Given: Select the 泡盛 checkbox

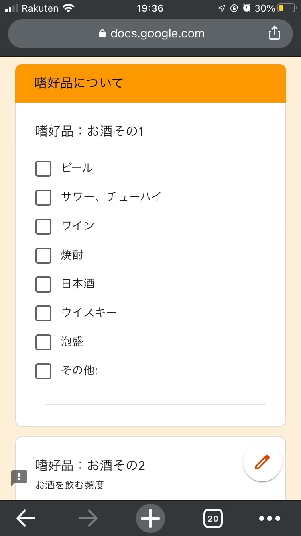Looking at the screenshot, I should coord(43,342).
